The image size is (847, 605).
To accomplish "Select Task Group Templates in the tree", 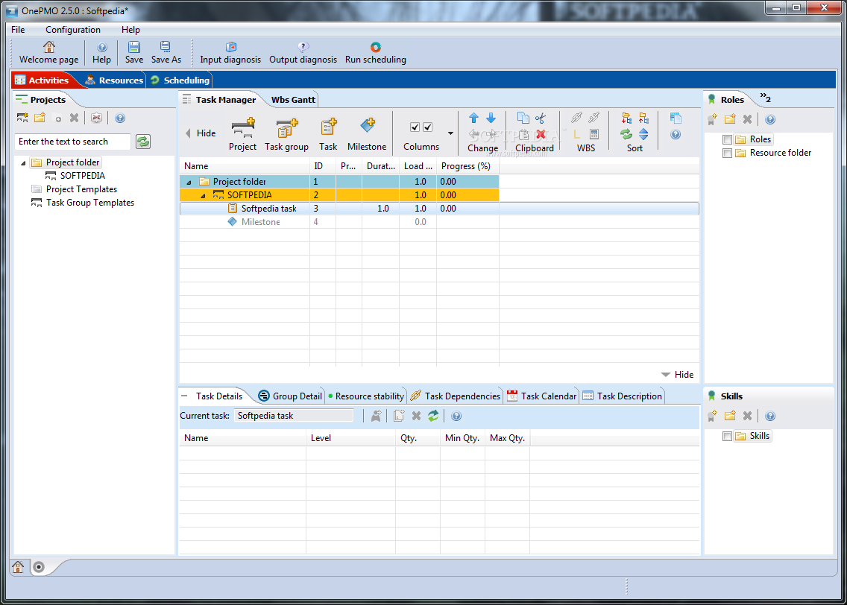I will 89,203.
